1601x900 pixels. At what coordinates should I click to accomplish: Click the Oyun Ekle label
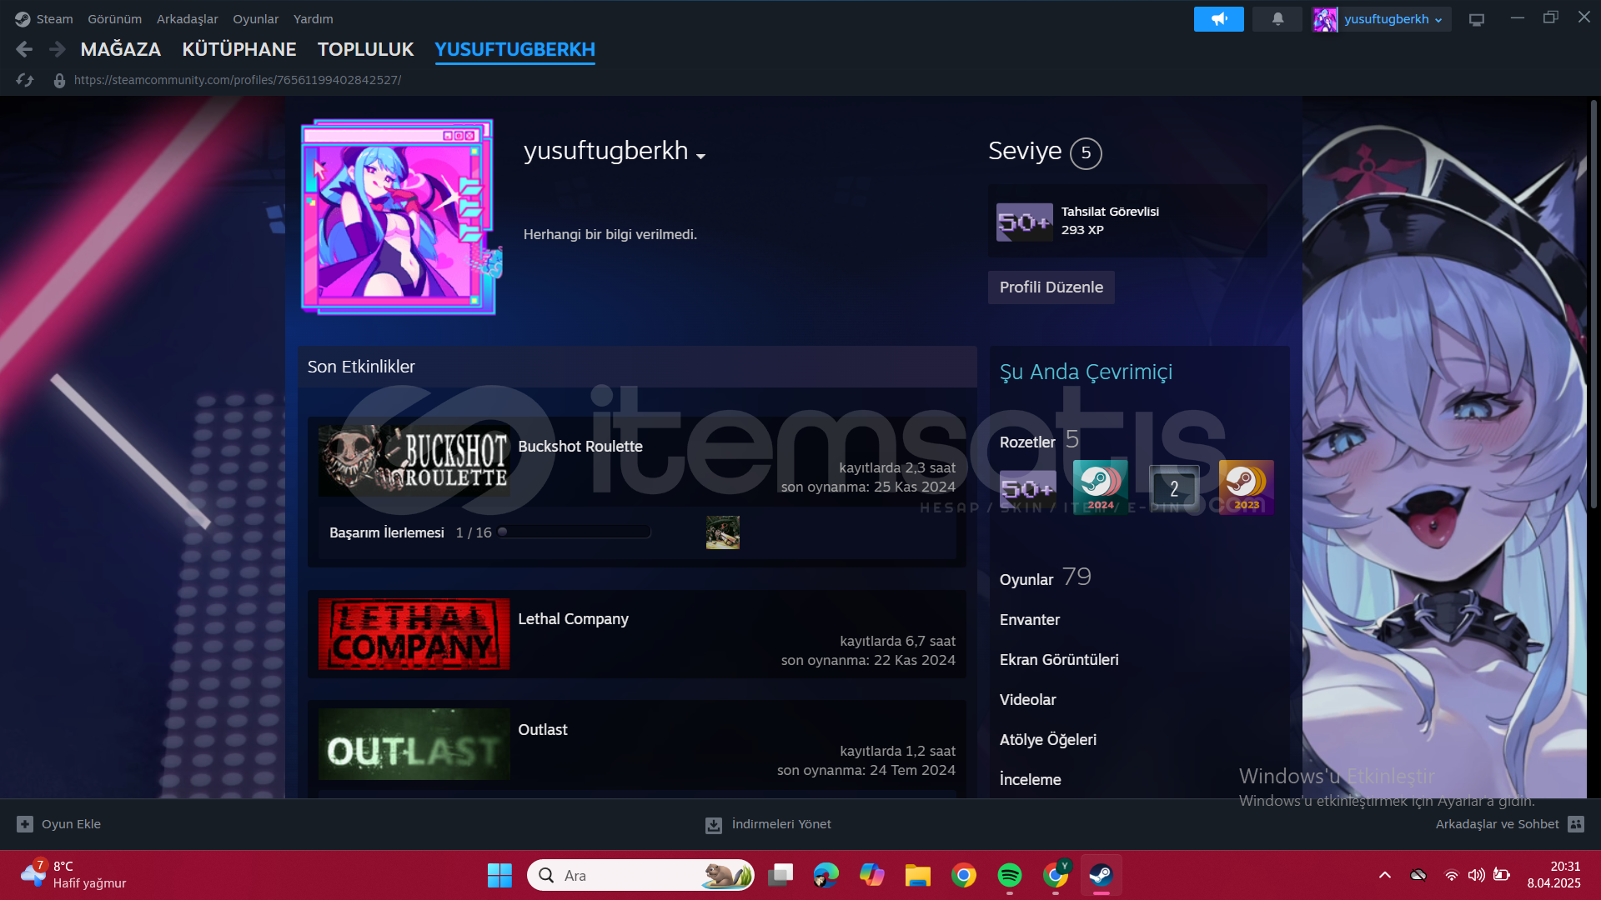click(x=71, y=824)
